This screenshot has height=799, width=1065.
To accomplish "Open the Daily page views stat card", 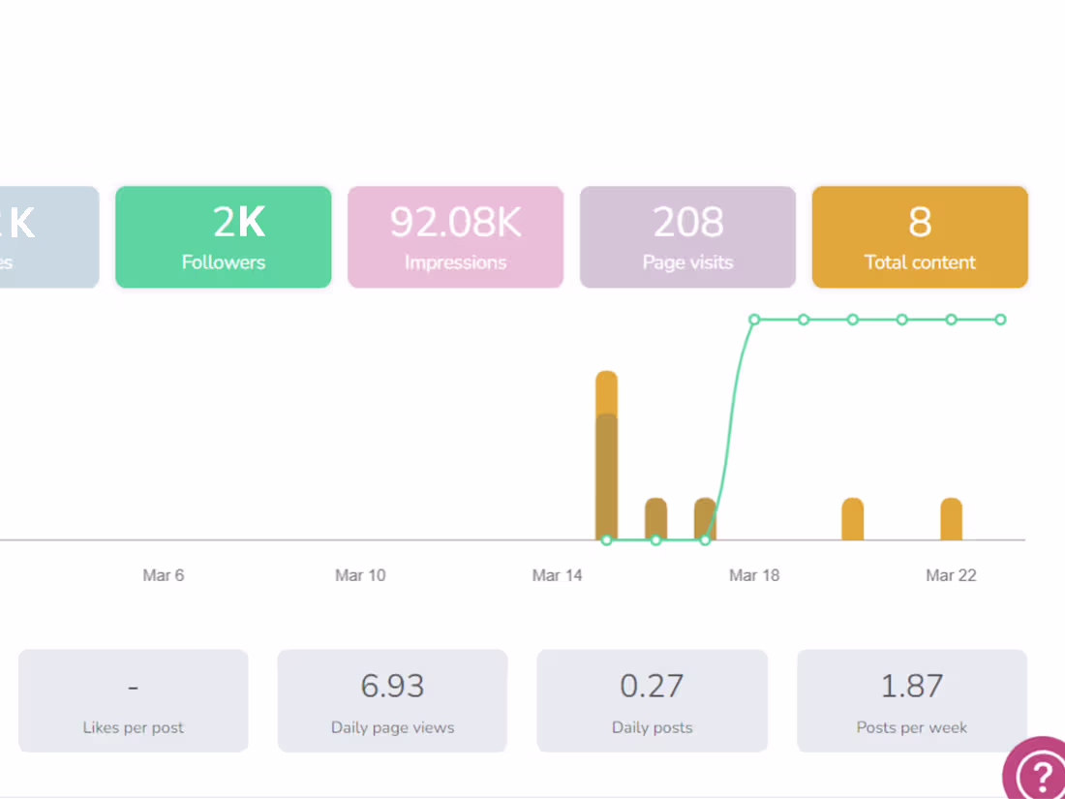I will pos(392,700).
